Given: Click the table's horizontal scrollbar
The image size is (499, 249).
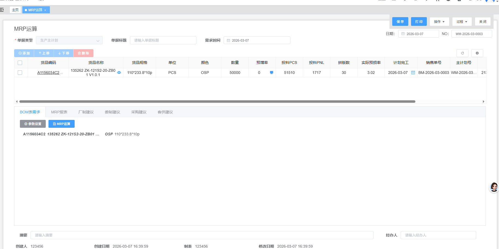Looking at the screenshot, I should pos(217,102).
